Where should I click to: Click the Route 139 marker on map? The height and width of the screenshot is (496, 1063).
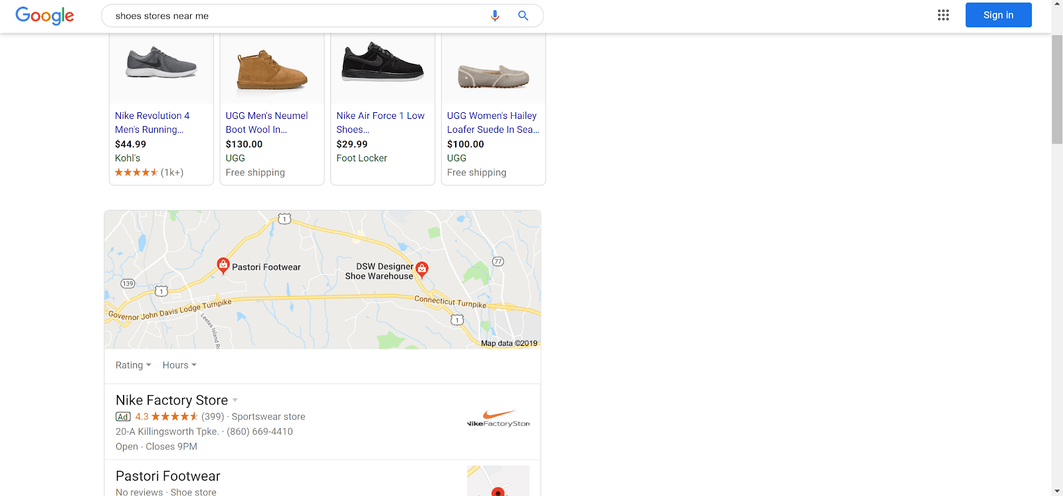(128, 284)
